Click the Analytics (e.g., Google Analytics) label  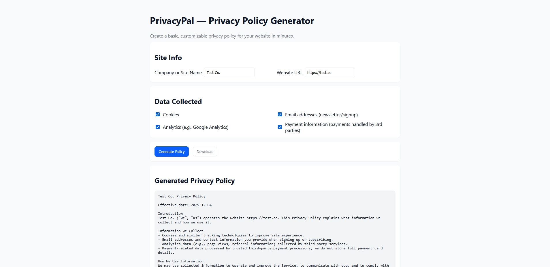[x=195, y=127]
